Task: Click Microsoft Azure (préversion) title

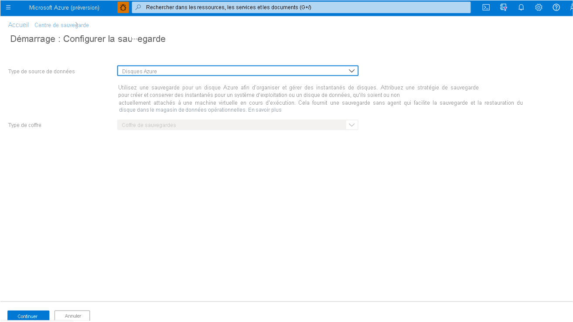Action: [x=64, y=8]
